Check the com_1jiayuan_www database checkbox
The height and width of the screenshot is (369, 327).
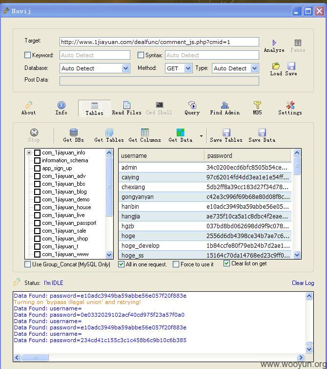37,255
